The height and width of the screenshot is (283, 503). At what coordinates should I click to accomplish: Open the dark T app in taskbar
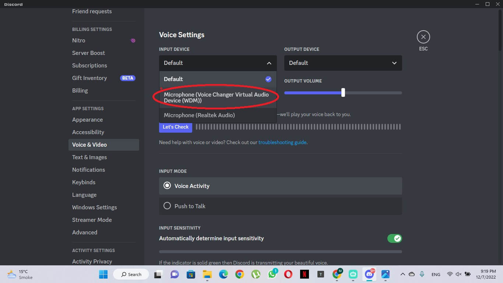pos(321,274)
